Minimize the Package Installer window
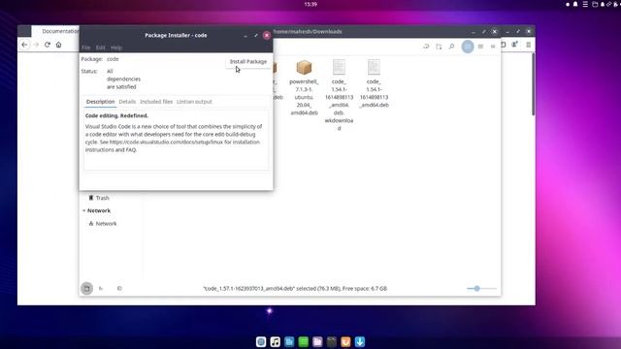The image size is (621, 349). pos(245,36)
